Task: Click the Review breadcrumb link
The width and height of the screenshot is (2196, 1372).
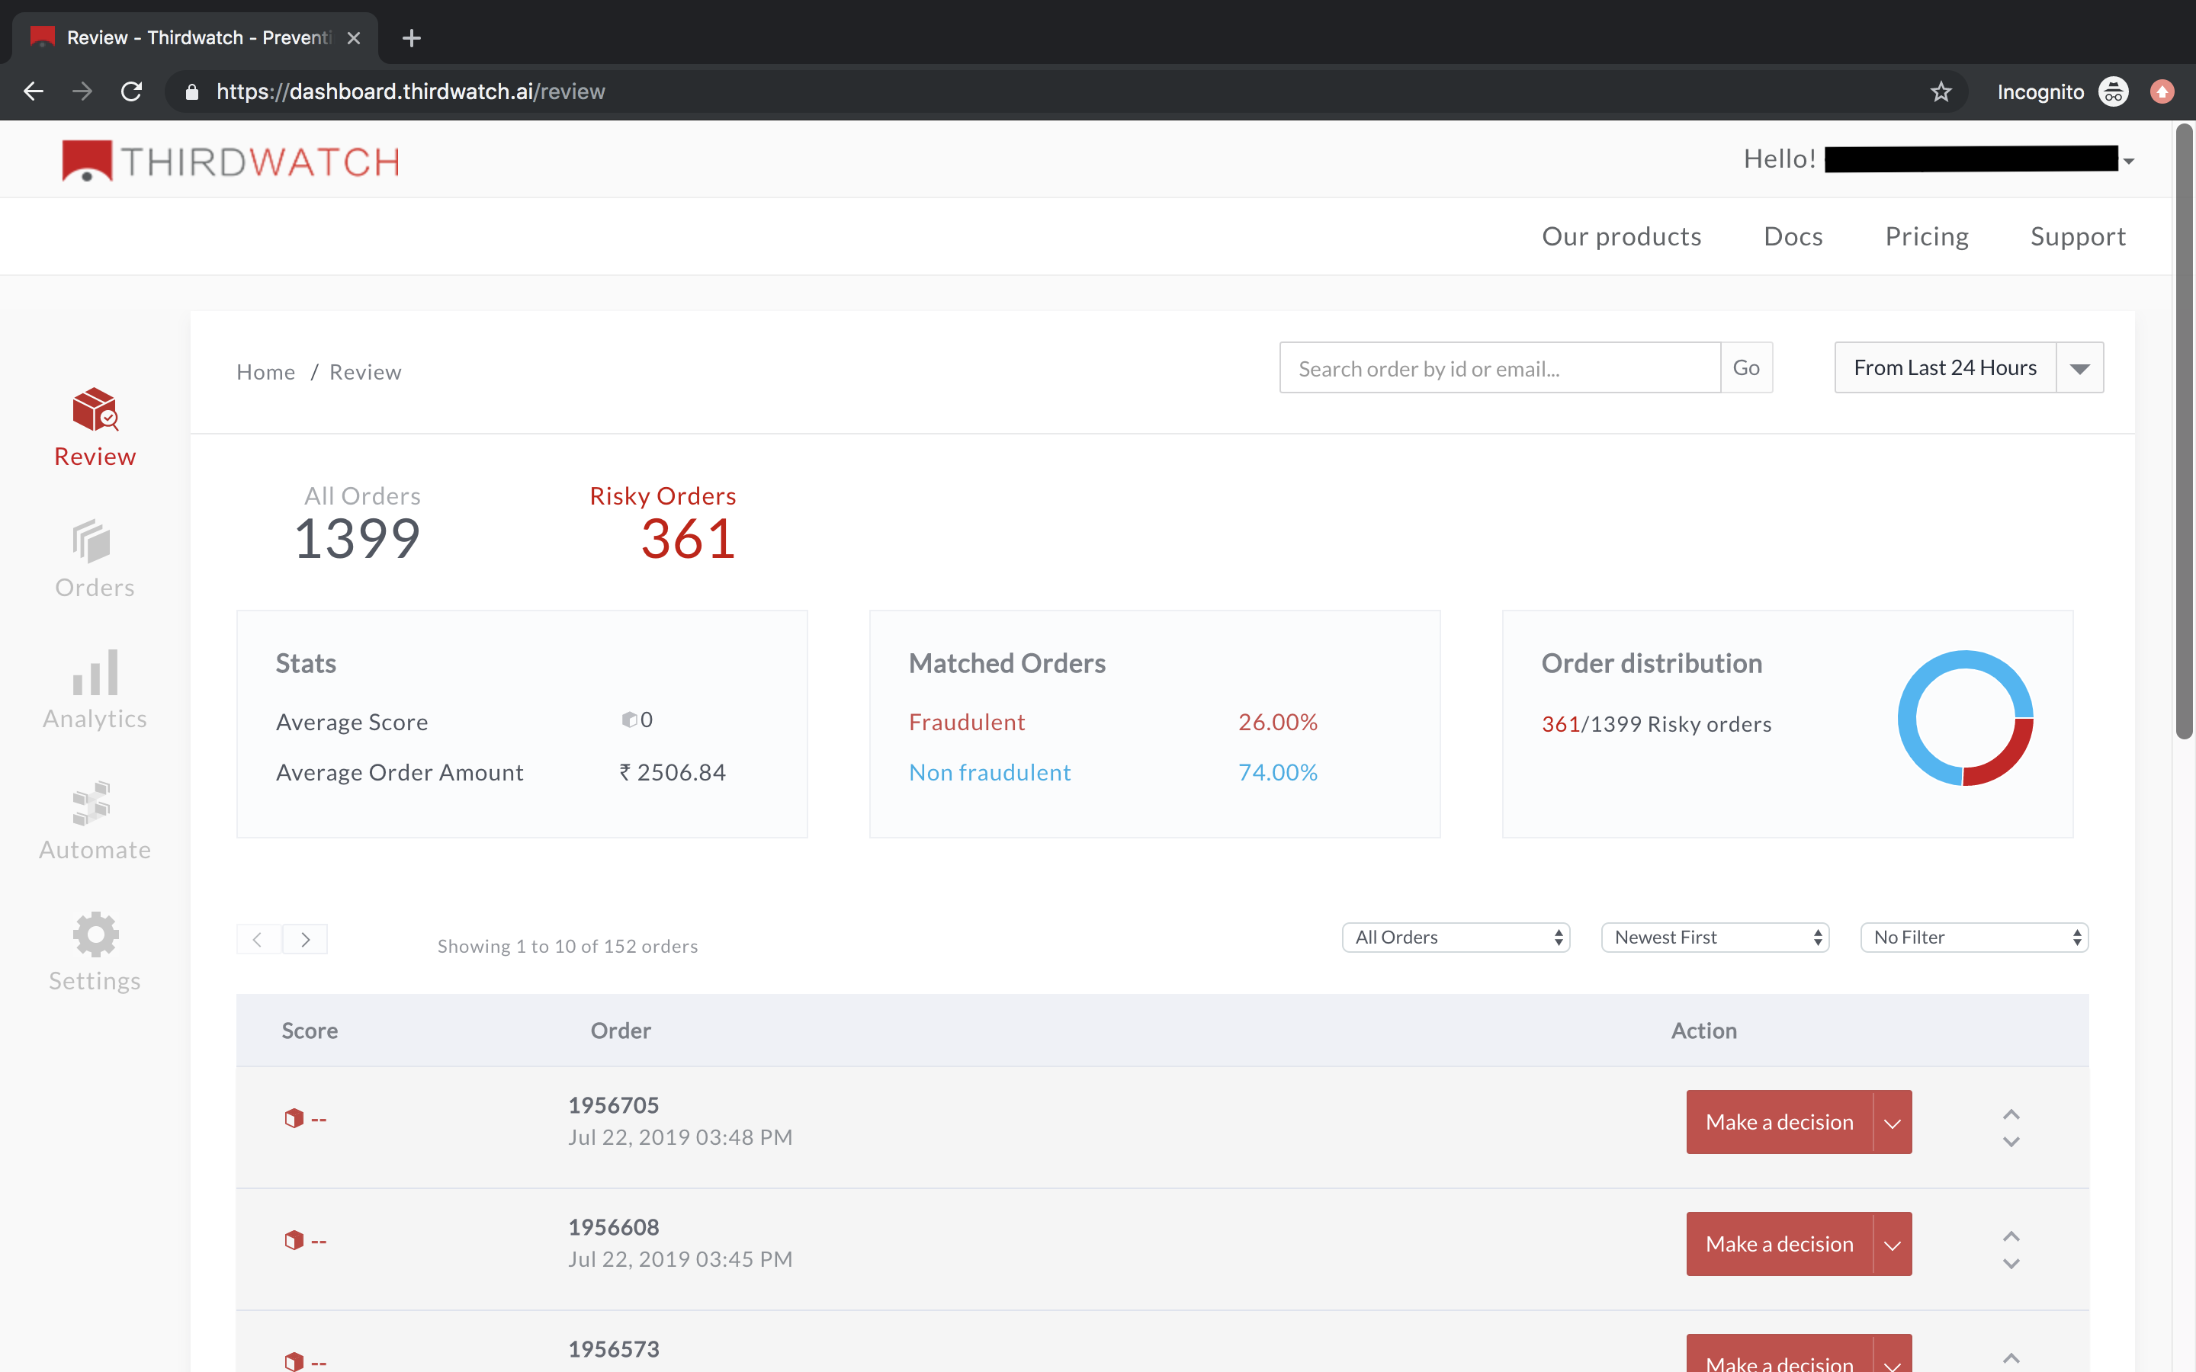Action: click(364, 372)
